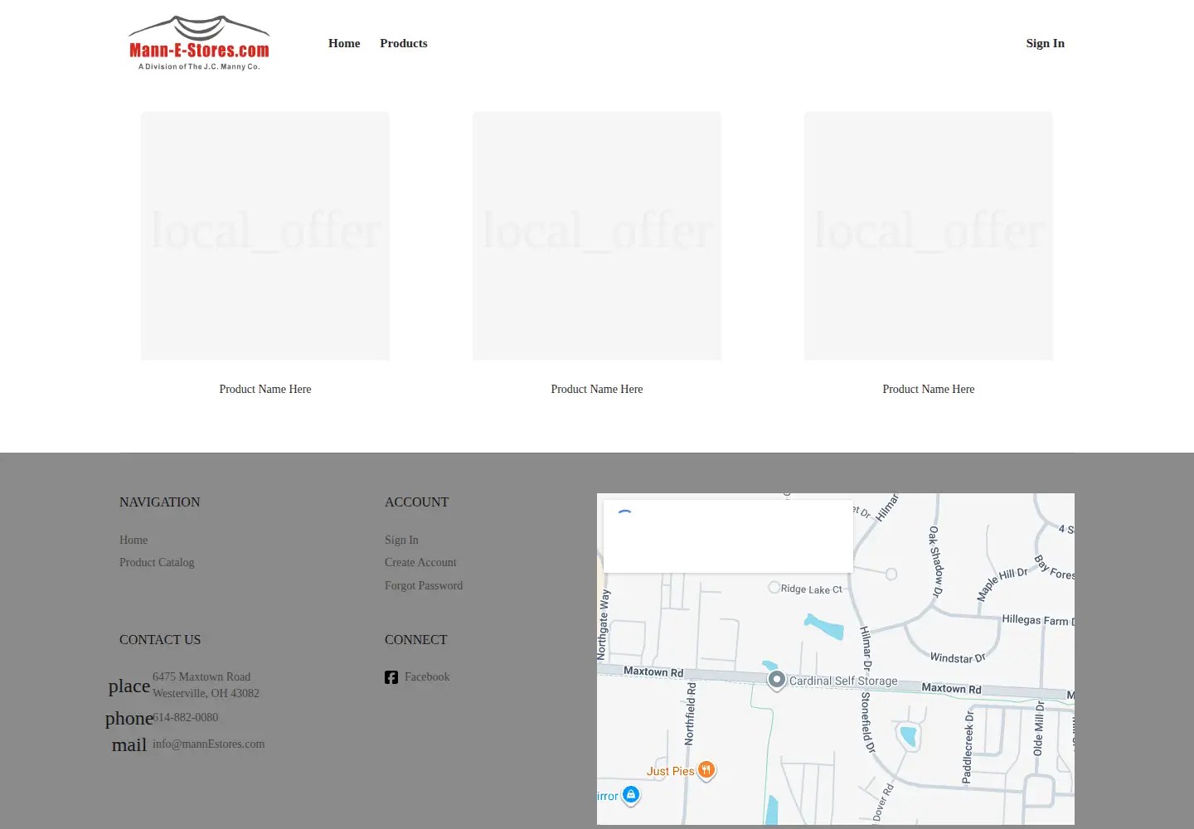Viewport: 1194px width, 829px height.
Task: Select the Just Pies restaurant marker
Action: pyautogui.click(x=706, y=770)
